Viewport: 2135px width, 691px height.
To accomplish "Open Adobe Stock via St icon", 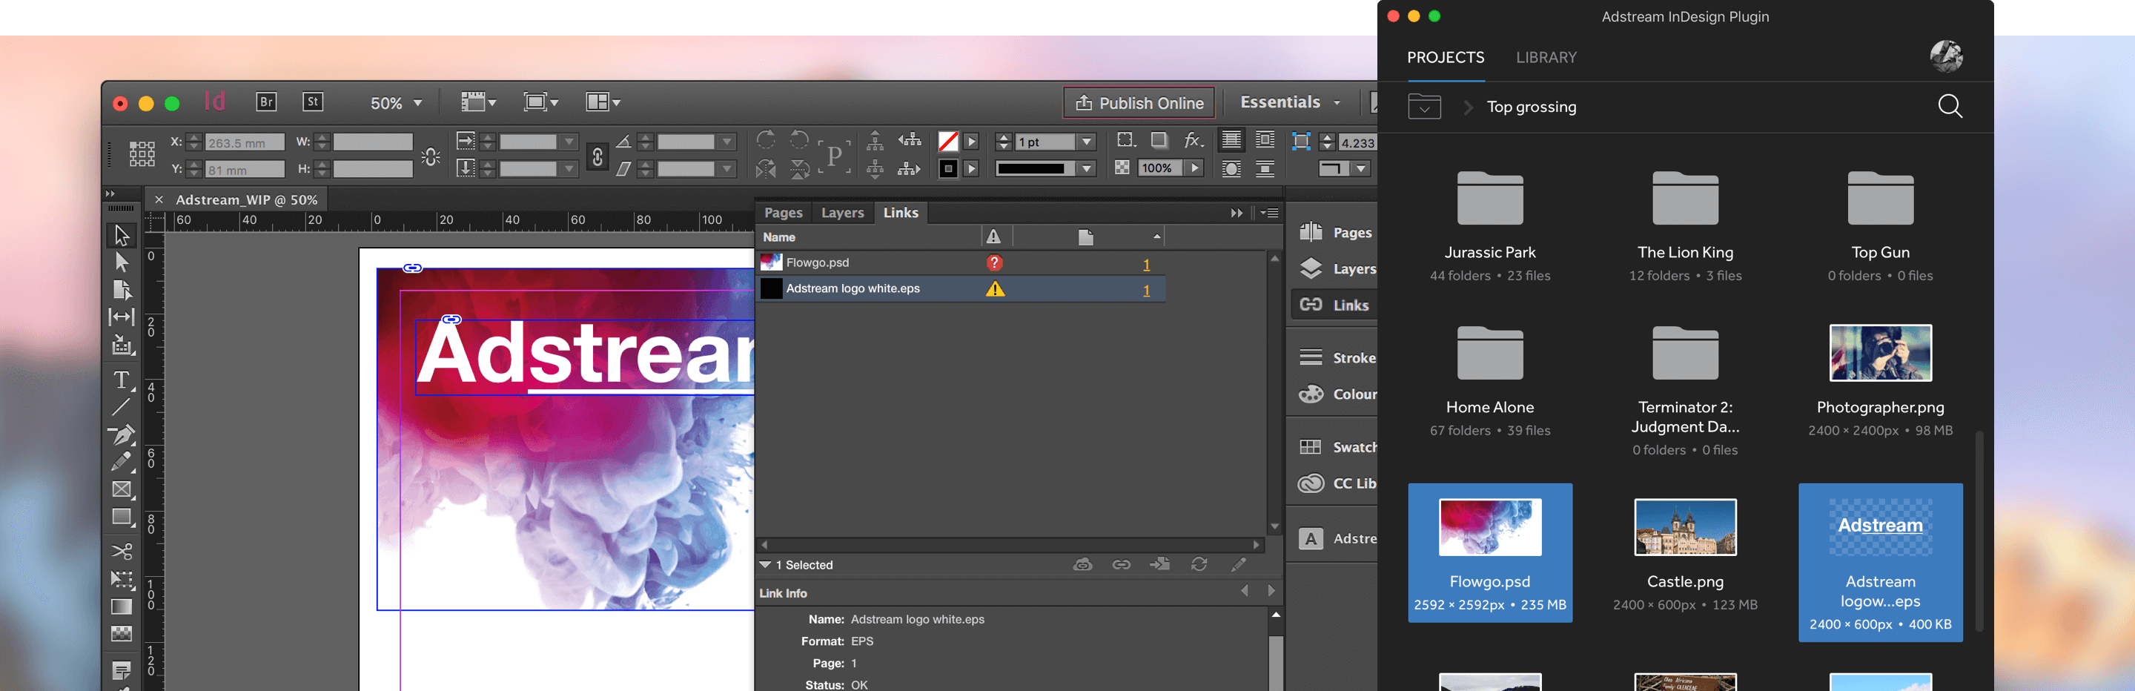I will click(x=312, y=102).
